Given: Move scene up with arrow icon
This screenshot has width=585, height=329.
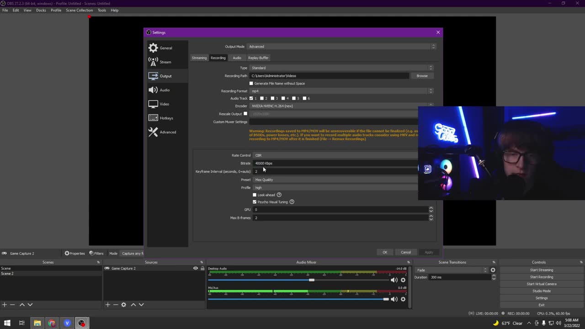Looking at the screenshot, I should pos(22,305).
